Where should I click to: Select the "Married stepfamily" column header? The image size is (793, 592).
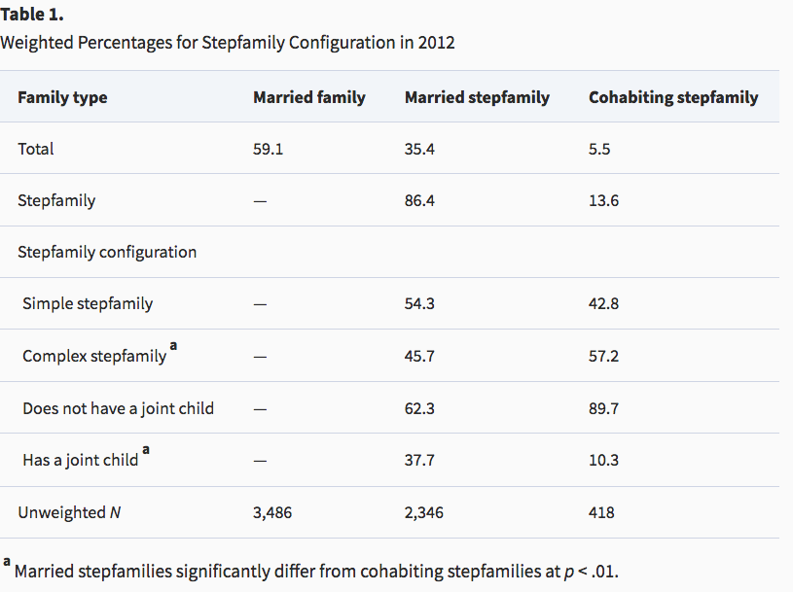pyautogui.click(x=477, y=97)
